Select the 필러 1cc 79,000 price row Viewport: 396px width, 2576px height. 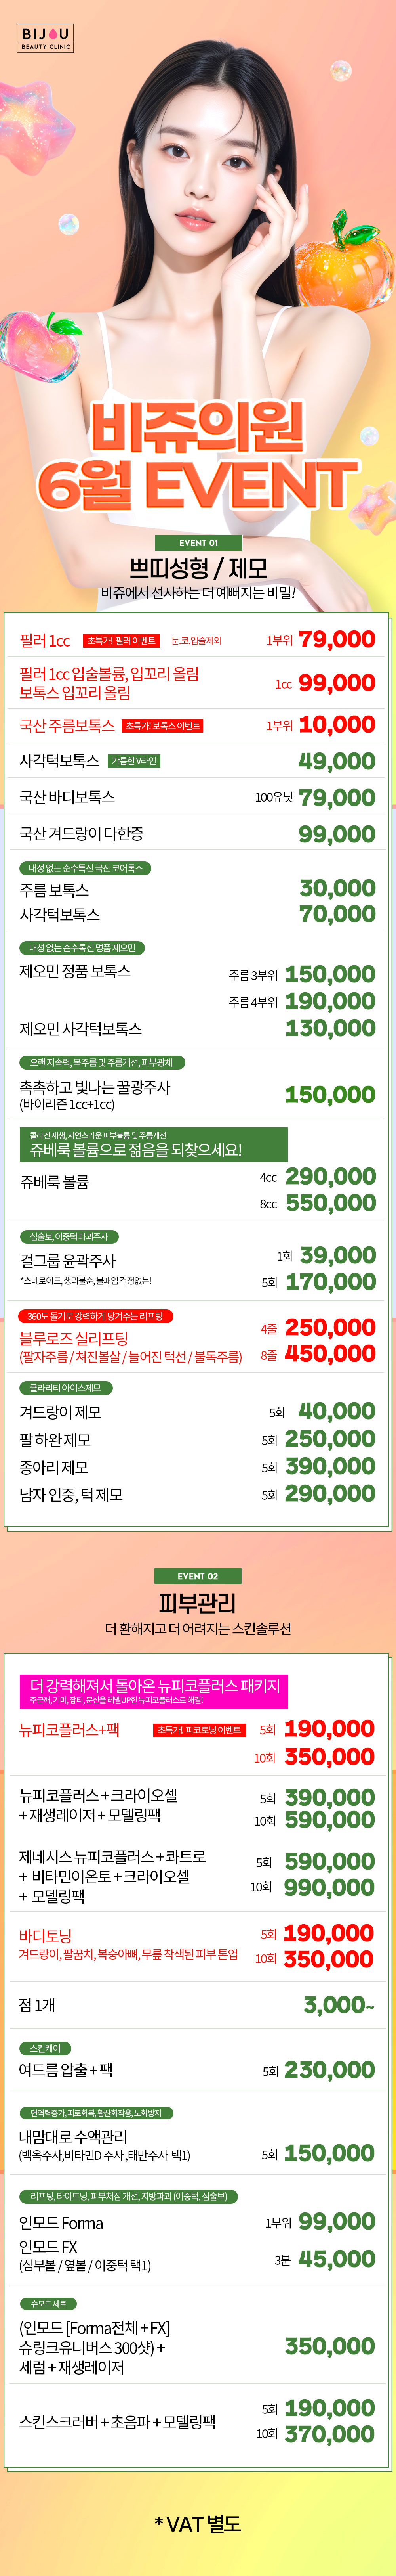click(198, 640)
